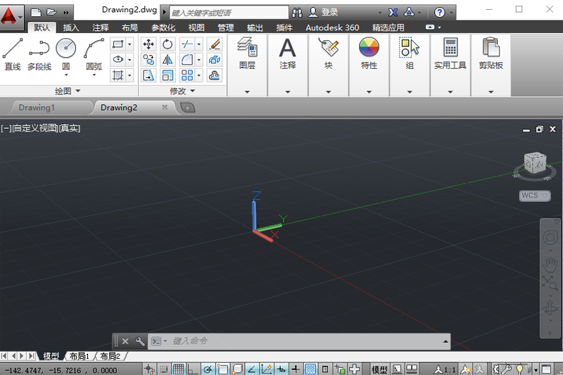This screenshot has width=563, height=375.
Task: Open the Annotation (注释) panel with A icon
Action: [x=288, y=53]
